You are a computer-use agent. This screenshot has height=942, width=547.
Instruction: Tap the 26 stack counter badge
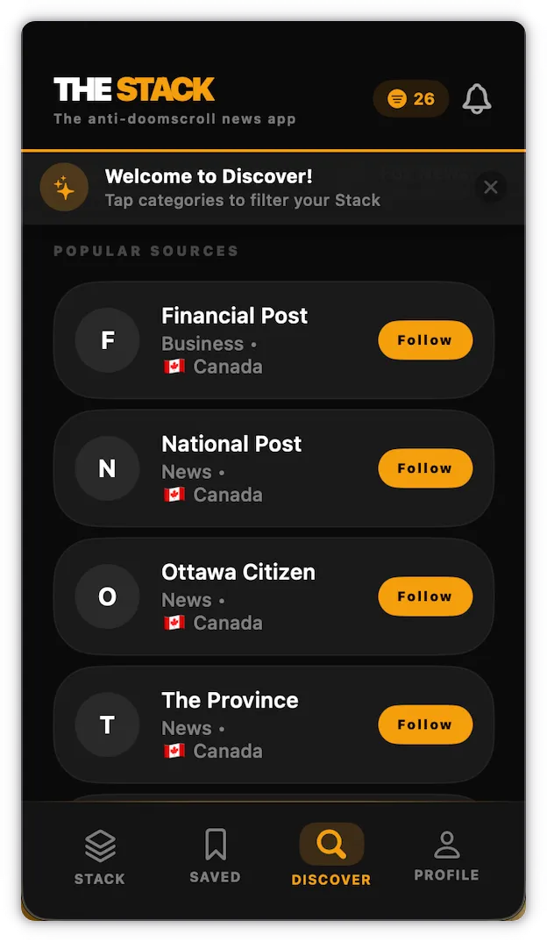[411, 98]
